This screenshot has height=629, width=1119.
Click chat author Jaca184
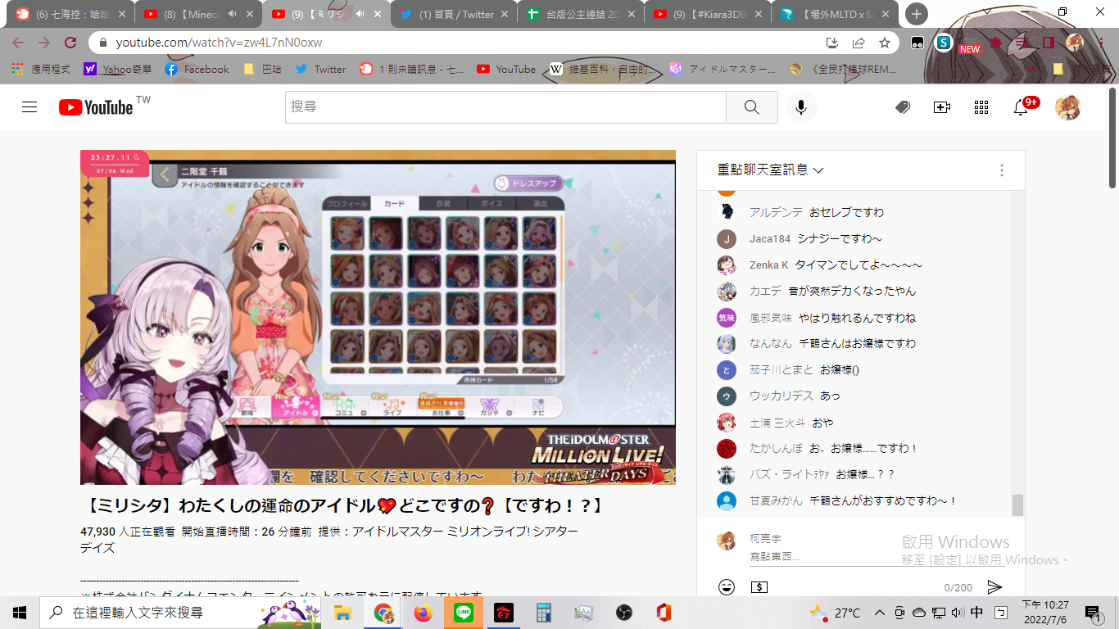click(770, 238)
